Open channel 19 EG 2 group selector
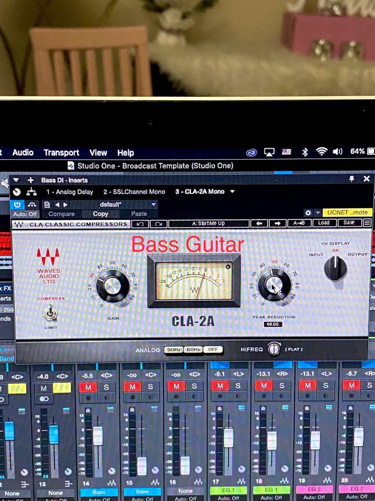The height and width of the screenshot is (501, 375). [314, 489]
